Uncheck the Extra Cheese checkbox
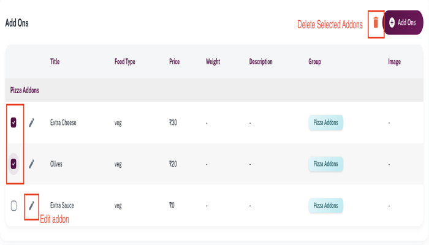 (14, 123)
